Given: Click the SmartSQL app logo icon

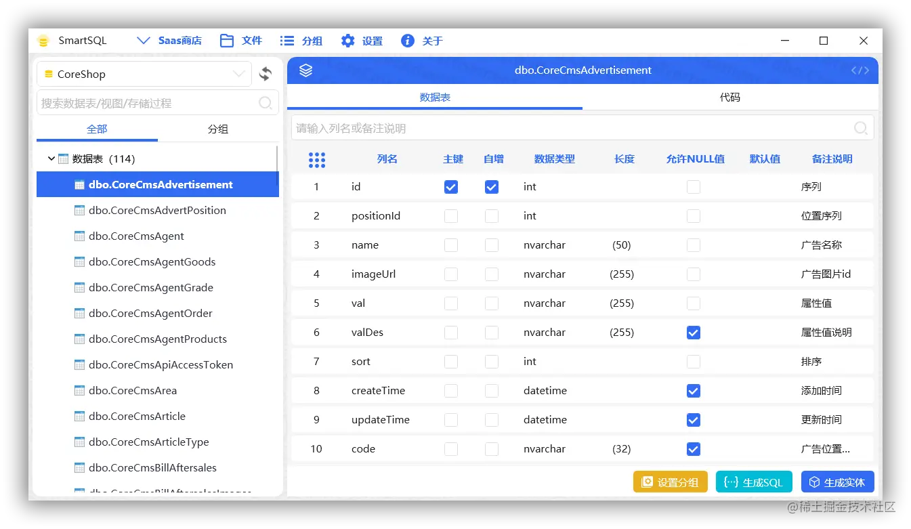Looking at the screenshot, I should pos(43,41).
